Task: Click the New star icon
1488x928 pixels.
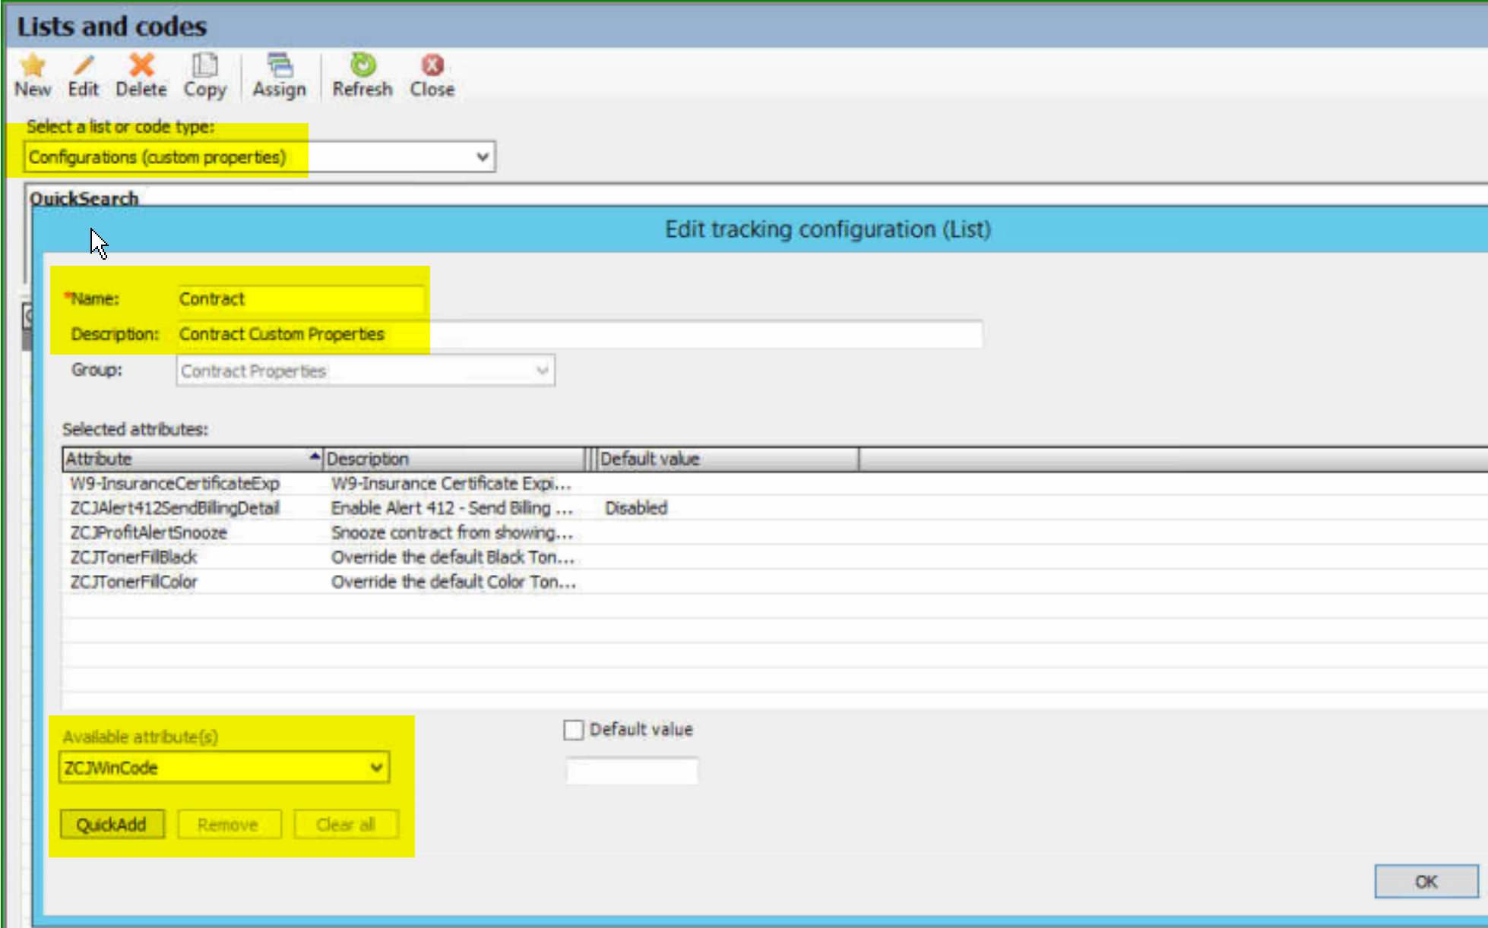Action: [x=33, y=65]
